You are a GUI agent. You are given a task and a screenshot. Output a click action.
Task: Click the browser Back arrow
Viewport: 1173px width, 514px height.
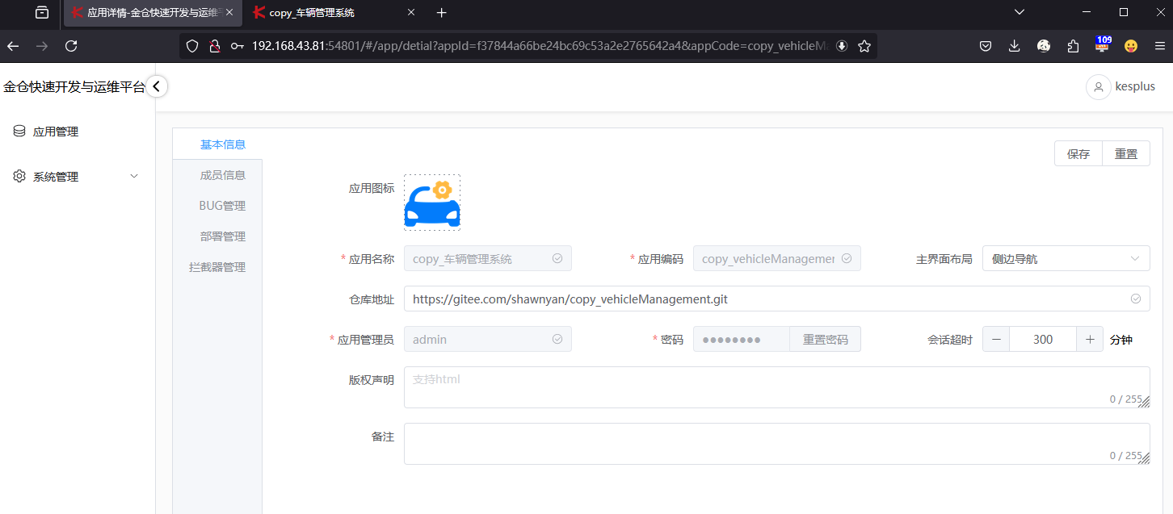tap(13, 46)
